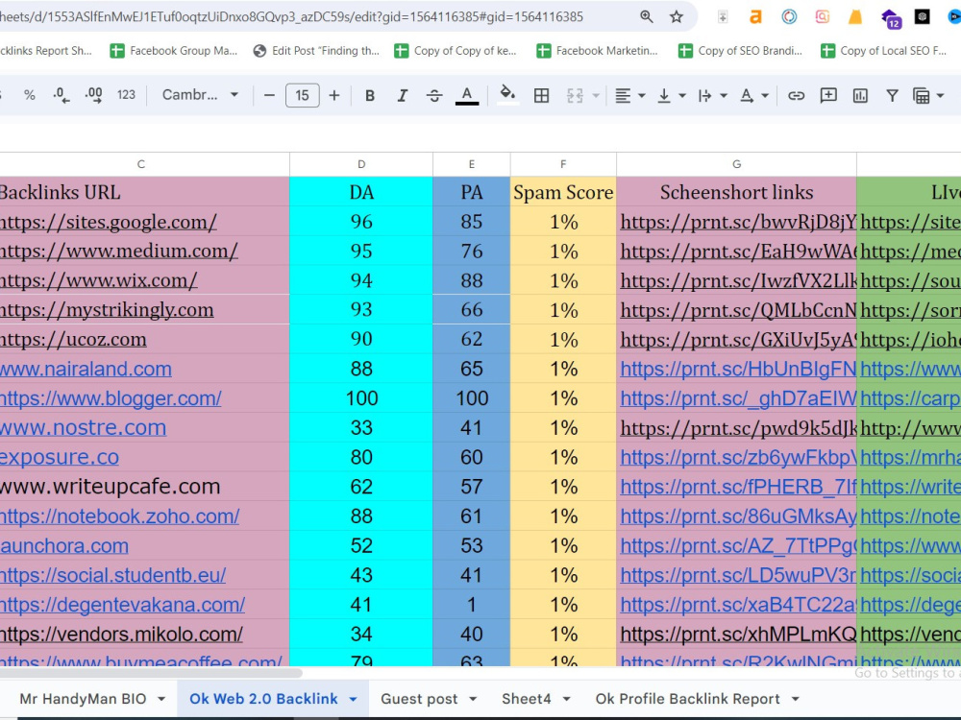Click the font size field showing 15

click(302, 95)
